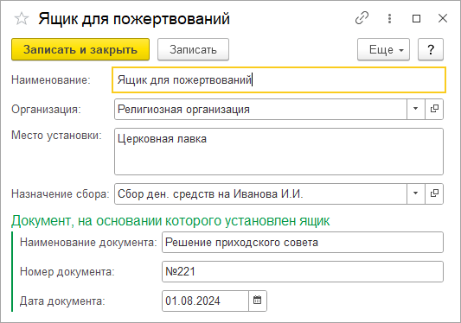Click the window title Ящик для пожертвований
This screenshot has height=323, width=461.
(x=134, y=19)
